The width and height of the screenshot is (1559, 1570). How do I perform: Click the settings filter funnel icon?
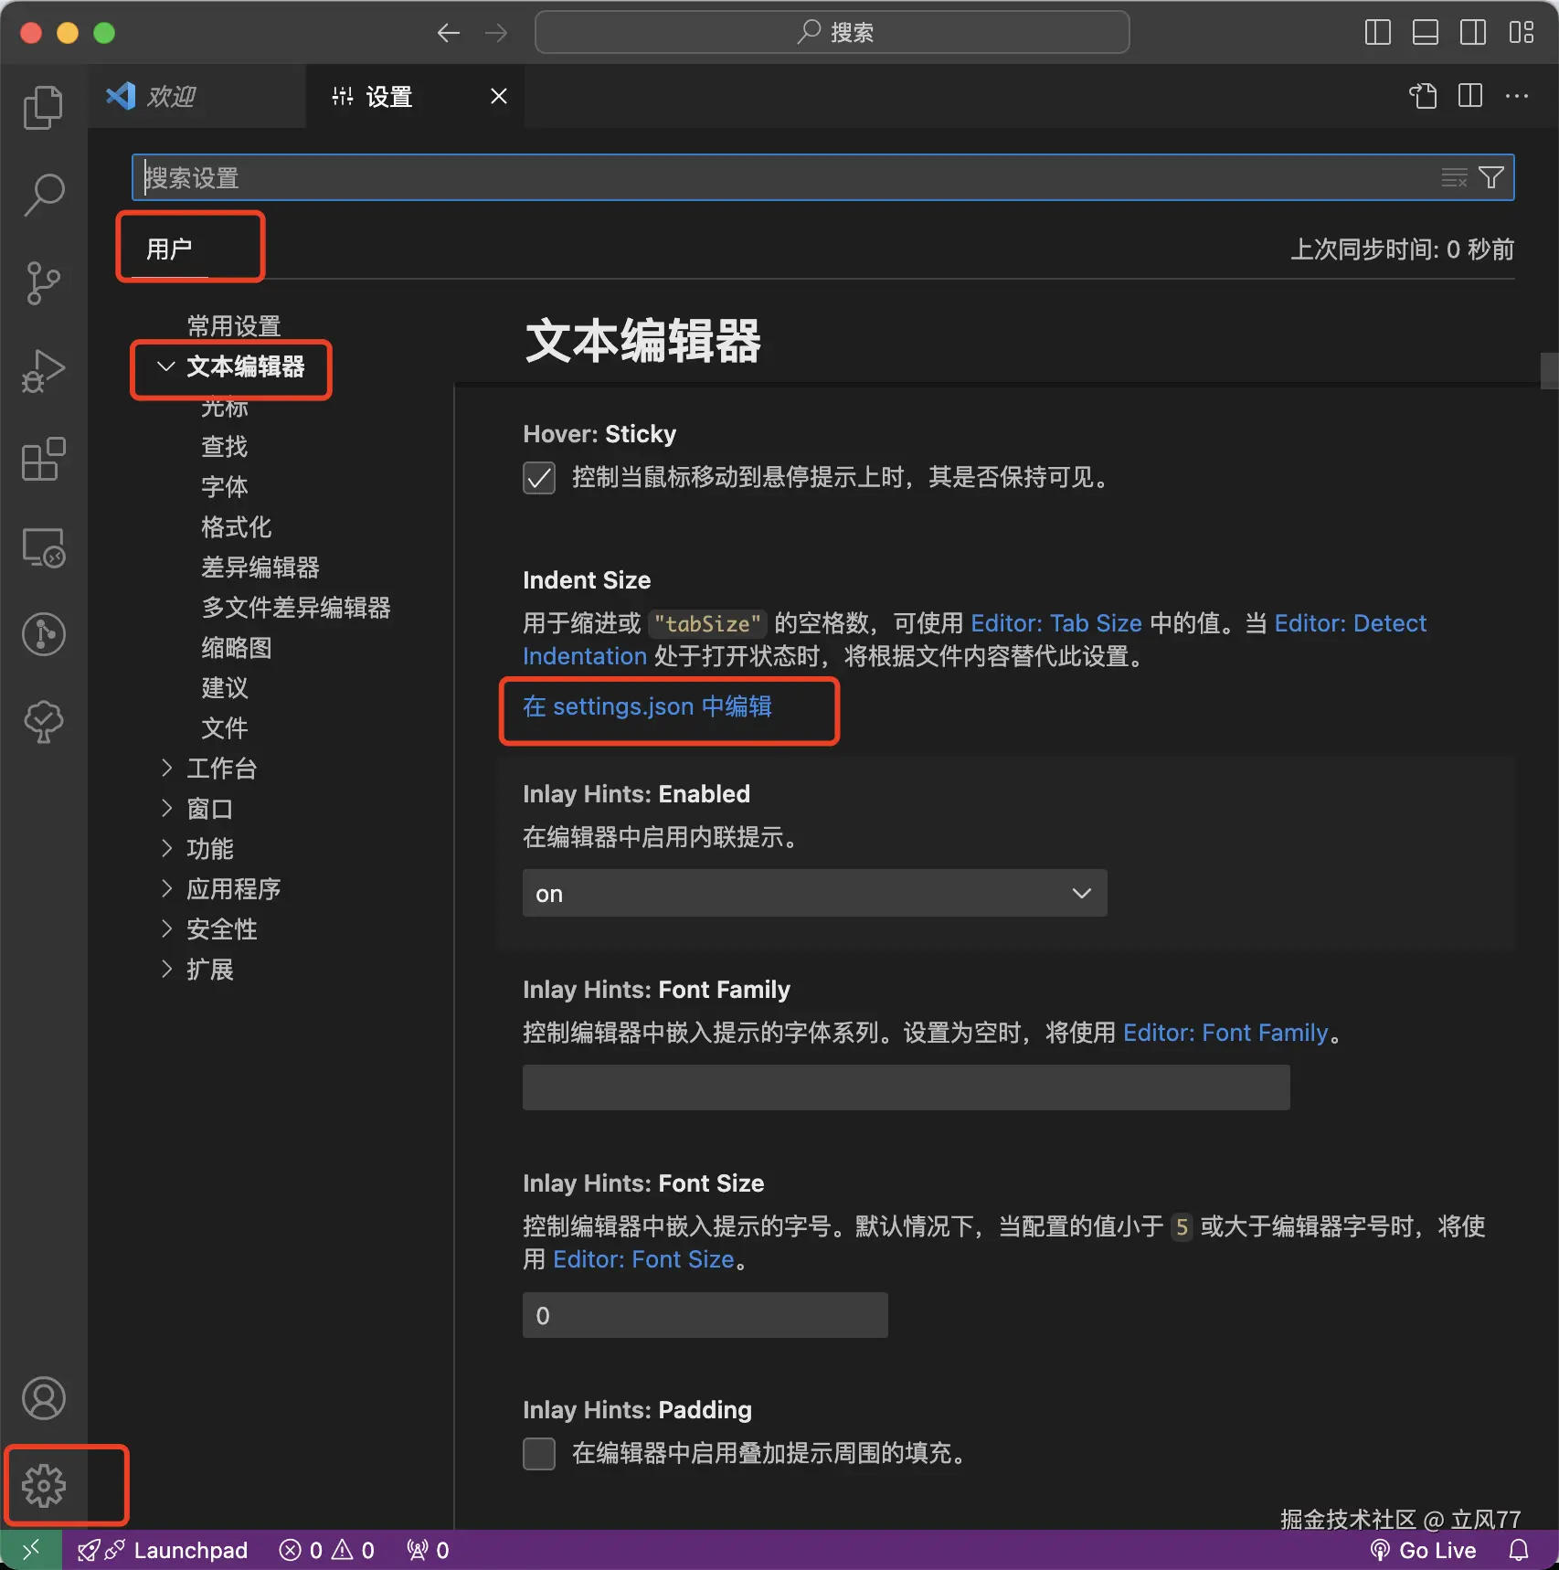click(1491, 177)
